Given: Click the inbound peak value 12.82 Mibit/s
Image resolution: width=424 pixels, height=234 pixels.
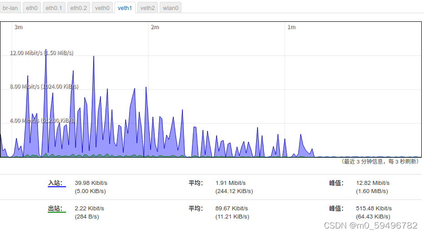Looking at the screenshot, I should [x=373, y=183].
